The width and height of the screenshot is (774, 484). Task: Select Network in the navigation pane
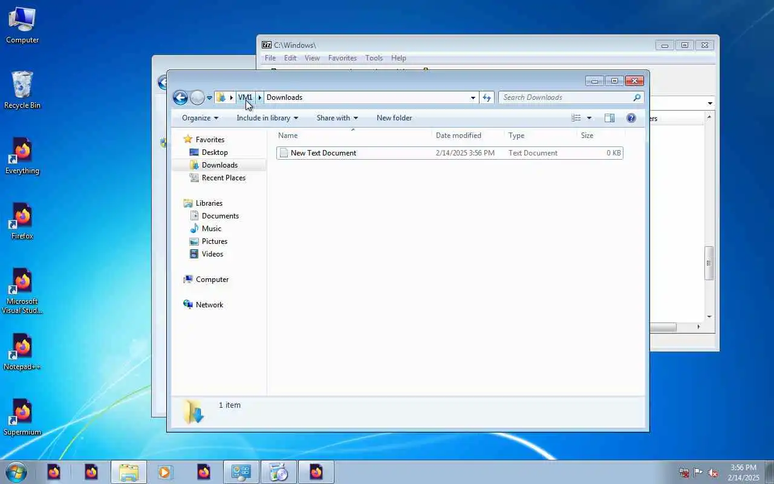[209, 305]
